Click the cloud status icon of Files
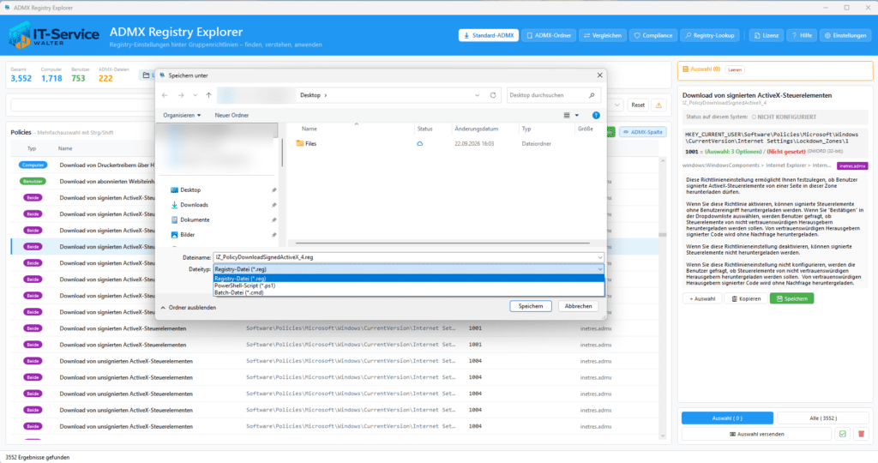The width and height of the screenshot is (878, 463). 419,144
